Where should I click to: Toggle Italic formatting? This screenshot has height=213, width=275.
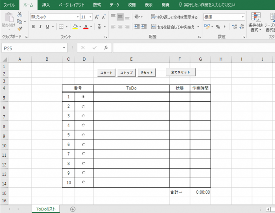tap(40, 26)
